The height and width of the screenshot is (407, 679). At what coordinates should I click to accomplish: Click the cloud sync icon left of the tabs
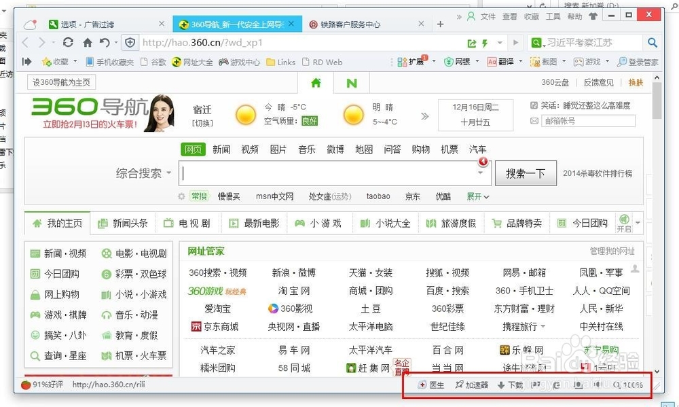click(x=29, y=24)
